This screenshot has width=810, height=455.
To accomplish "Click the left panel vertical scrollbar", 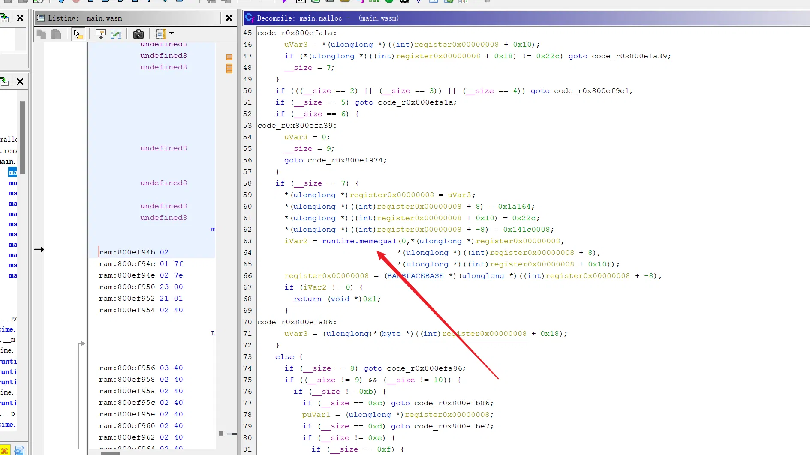I will (22, 137).
